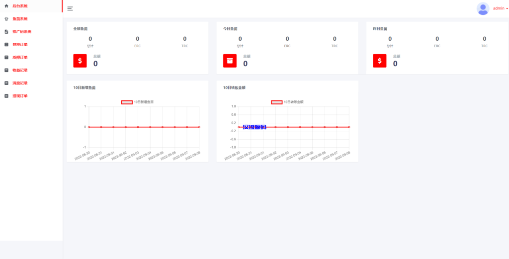Toggle the 10日转账金额 legend label

tap(293, 102)
